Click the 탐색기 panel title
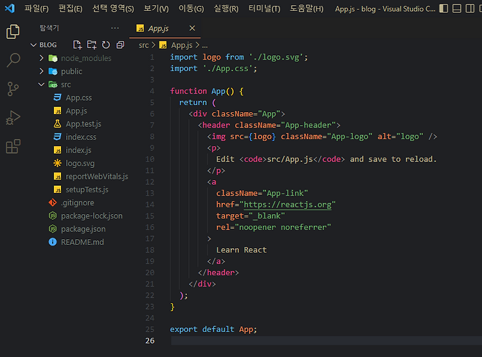This screenshot has height=357, width=482. point(49,28)
